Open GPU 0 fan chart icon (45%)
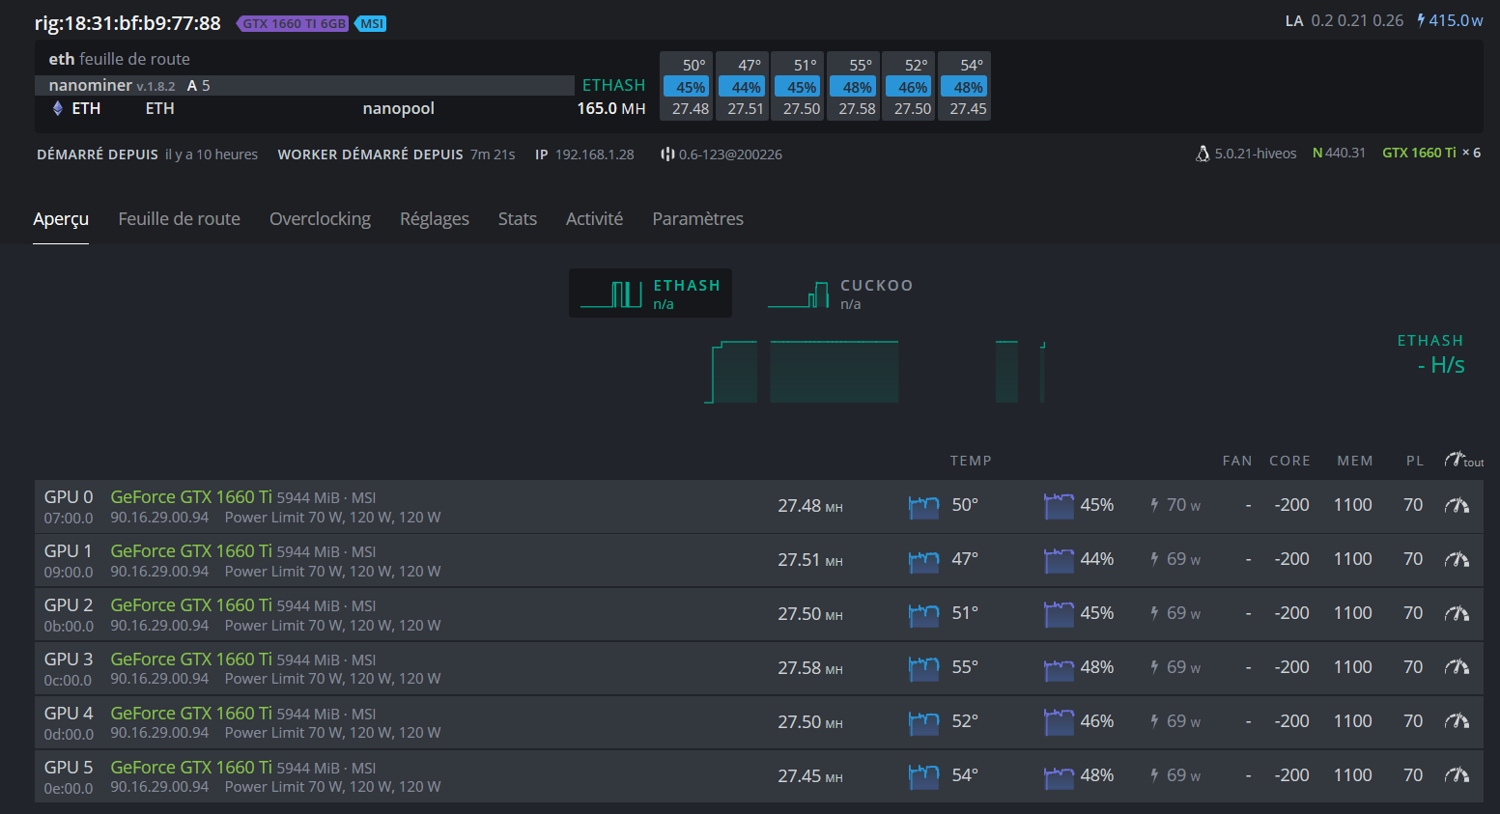 pos(1060,506)
